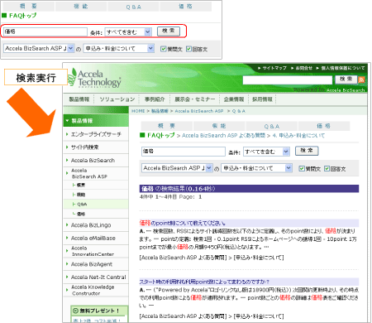
Task: Click Accela BizSearch ASP breadcrumb link
Action: [199, 111]
